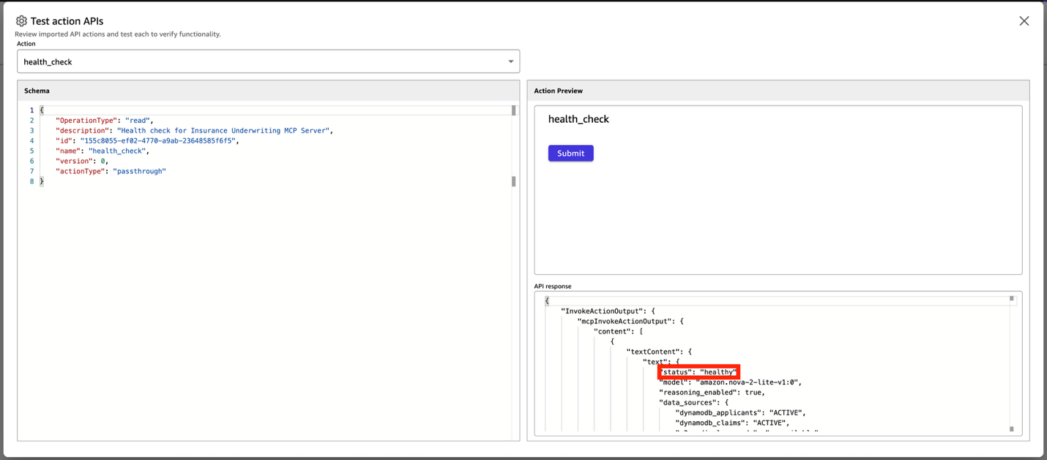Click the health_check heading in Action Preview
Viewport: 1047px width, 460px height.
point(578,119)
